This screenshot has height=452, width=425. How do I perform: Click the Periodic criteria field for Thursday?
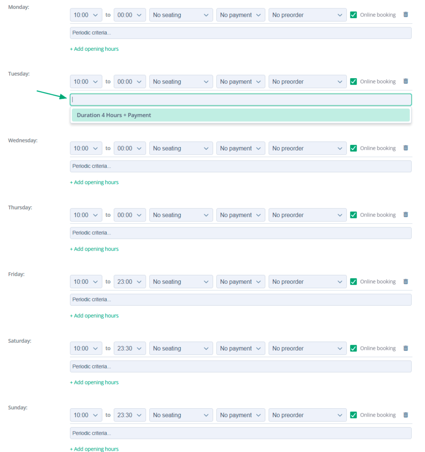241,233
